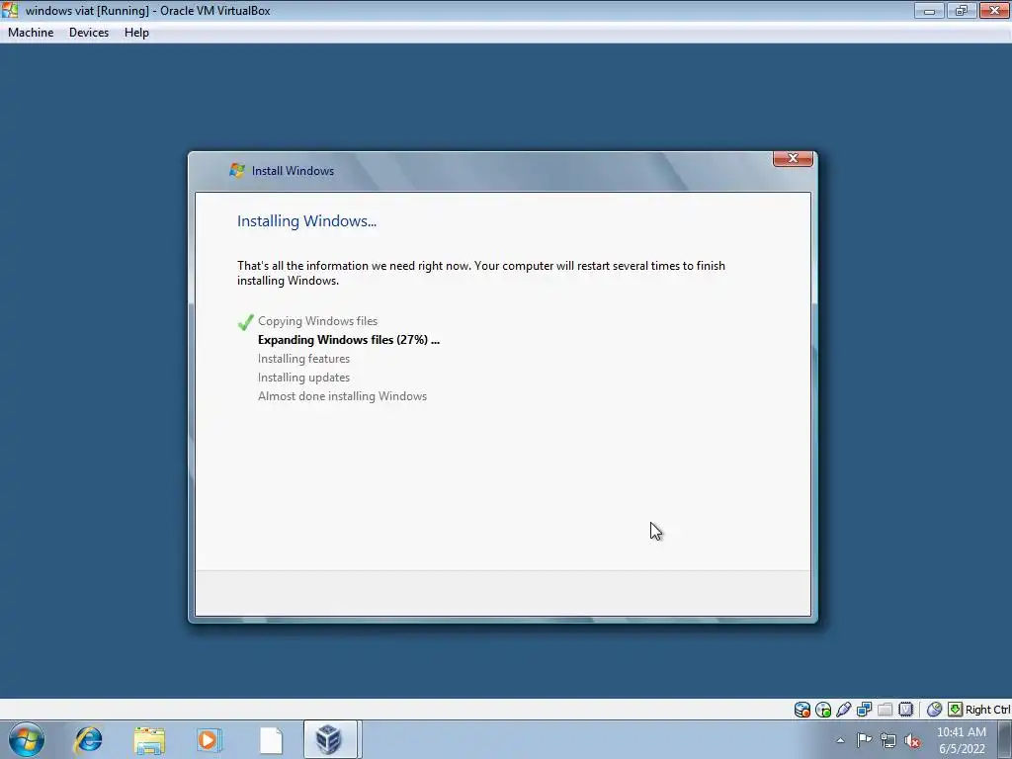Click the Windows flag icon in the Install Windows title
This screenshot has width=1012, height=759.
(x=237, y=170)
